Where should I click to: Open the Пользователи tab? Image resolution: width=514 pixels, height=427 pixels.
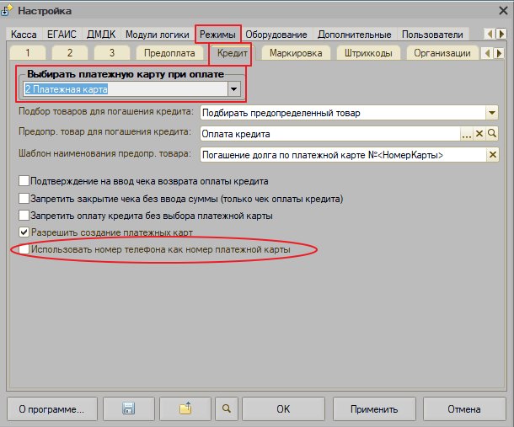[432, 34]
